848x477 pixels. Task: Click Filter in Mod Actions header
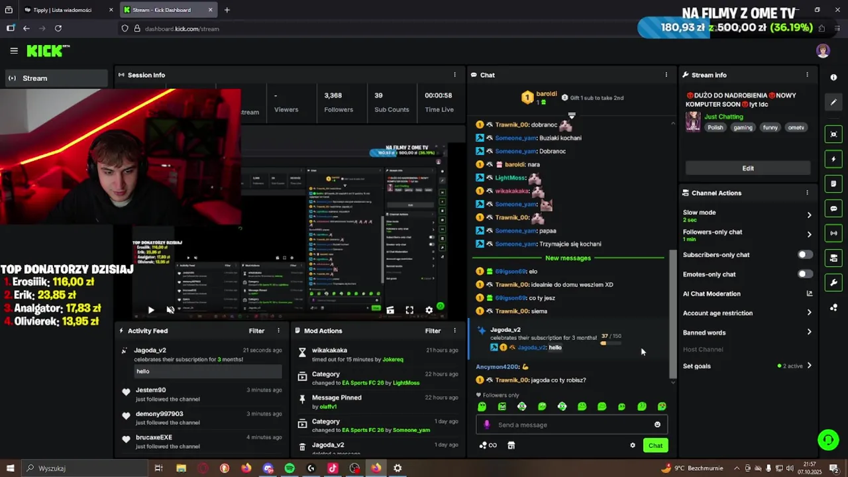(x=433, y=331)
